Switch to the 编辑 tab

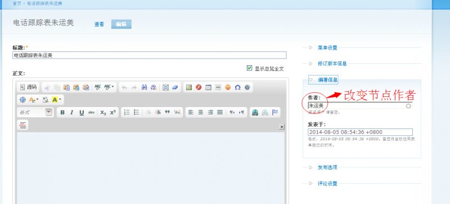[x=121, y=24]
